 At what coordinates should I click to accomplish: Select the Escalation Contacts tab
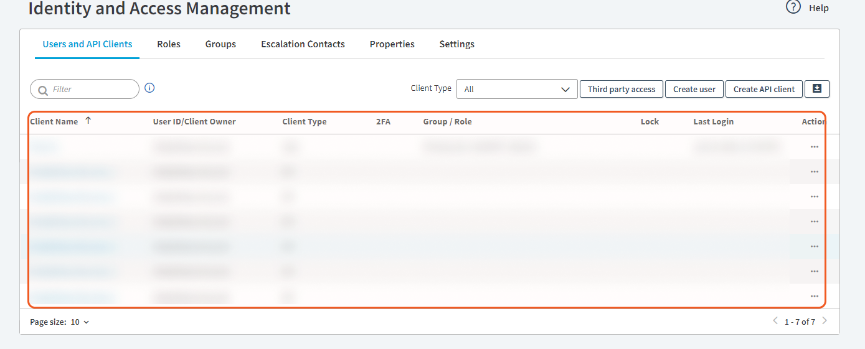(303, 44)
